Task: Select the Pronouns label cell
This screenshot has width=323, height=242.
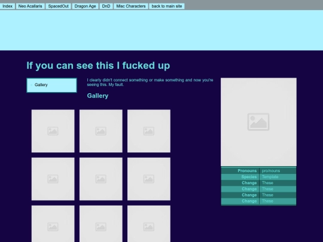Action: pyautogui.click(x=240, y=171)
